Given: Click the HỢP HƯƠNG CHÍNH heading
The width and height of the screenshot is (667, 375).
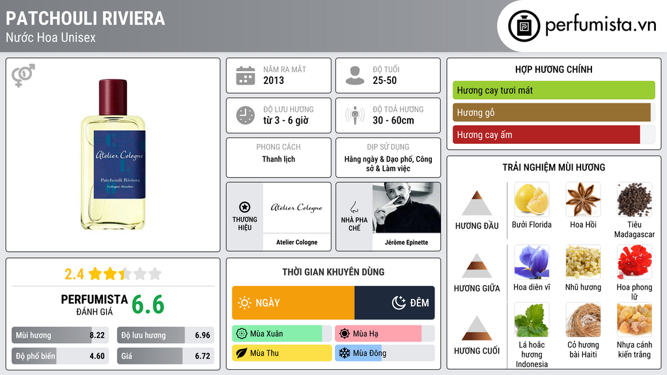Looking at the screenshot, I should coord(554,69).
